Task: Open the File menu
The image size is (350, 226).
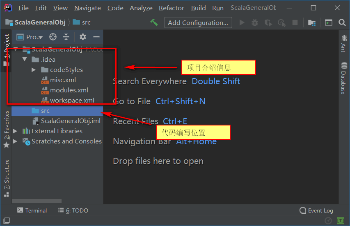Action: click(23, 8)
